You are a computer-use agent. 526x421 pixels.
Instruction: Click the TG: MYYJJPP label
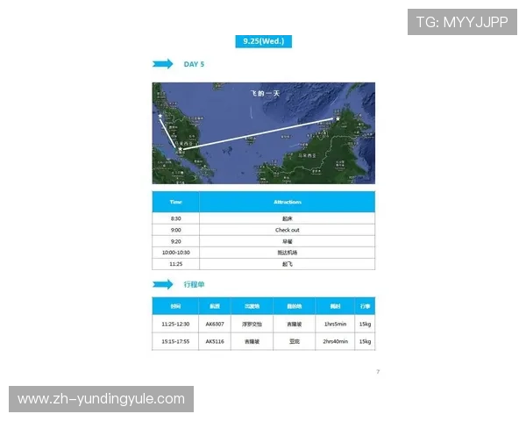point(461,22)
